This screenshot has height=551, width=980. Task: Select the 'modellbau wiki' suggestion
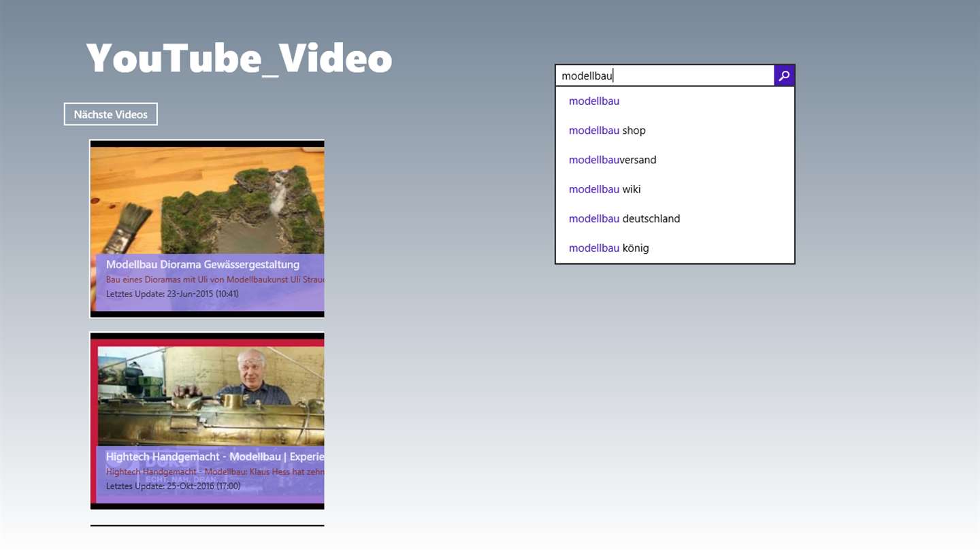tap(675, 189)
